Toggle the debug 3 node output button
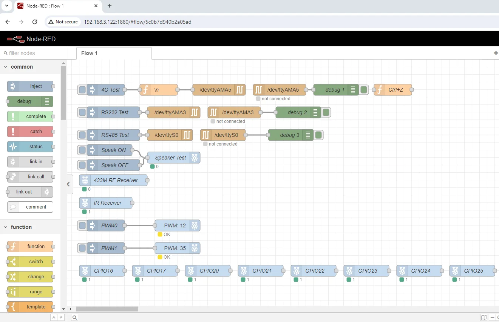Image resolution: width=499 pixels, height=322 pixels. (318, 135)
